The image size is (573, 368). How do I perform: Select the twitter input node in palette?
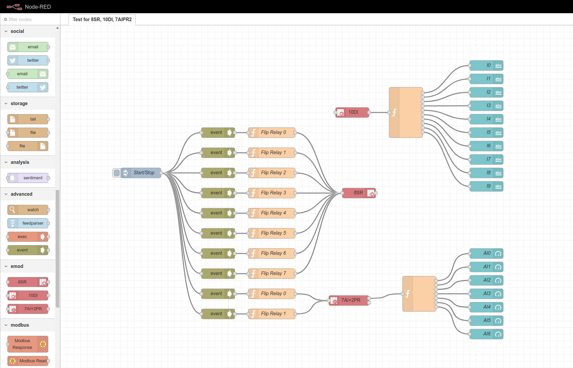tap(28, 60)
